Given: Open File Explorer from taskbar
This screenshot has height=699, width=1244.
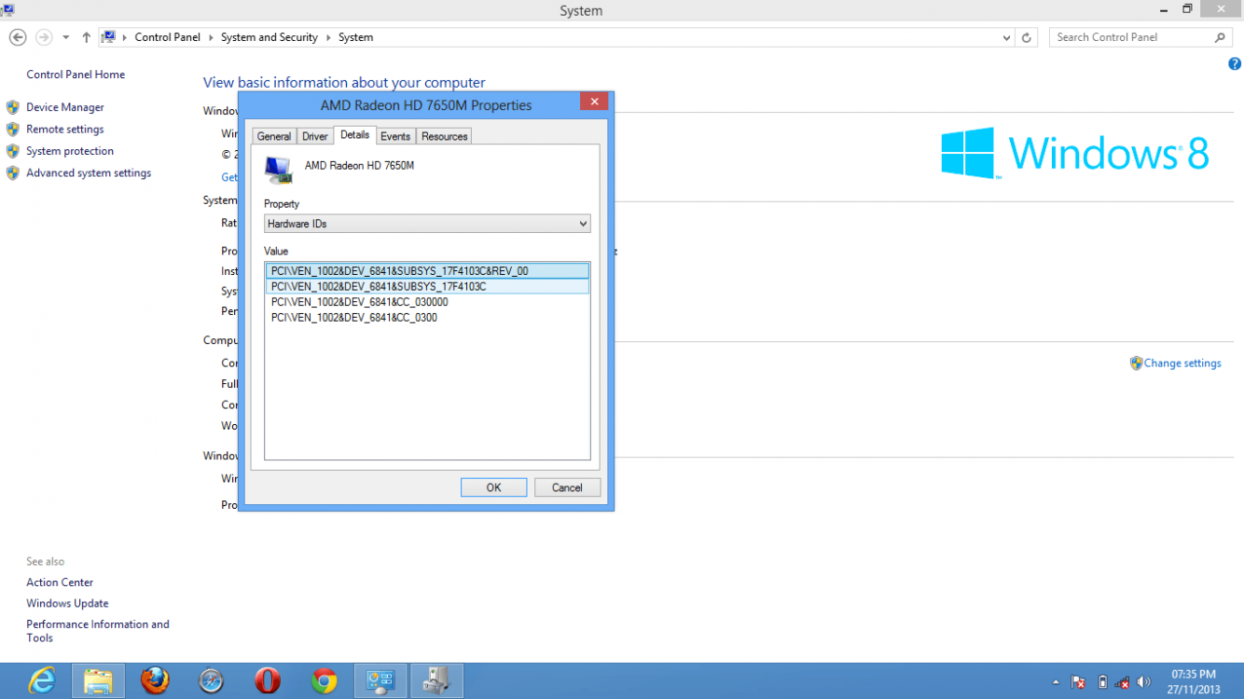Looking at the screenshot, I should pyautogui.click(x=98, y=681).
